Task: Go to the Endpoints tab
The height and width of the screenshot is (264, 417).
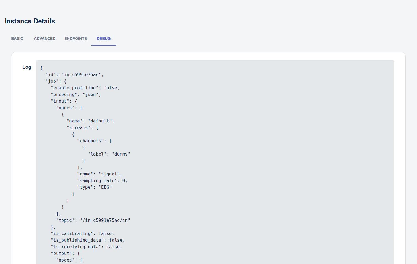Action: click(76, 39)
